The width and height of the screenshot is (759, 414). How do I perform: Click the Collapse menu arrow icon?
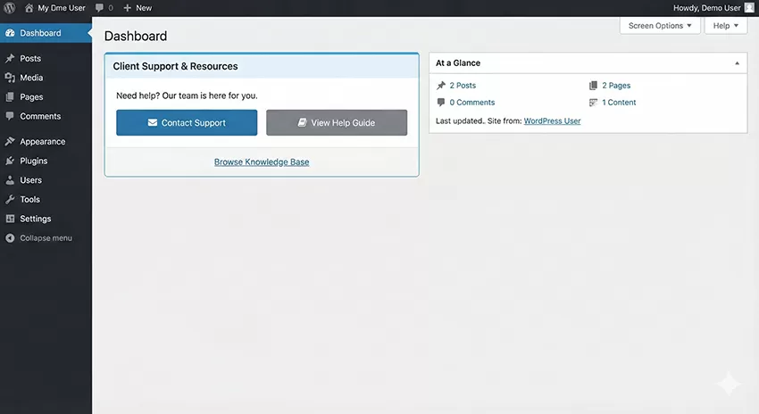pyautogui.click(x=10, y=238)
